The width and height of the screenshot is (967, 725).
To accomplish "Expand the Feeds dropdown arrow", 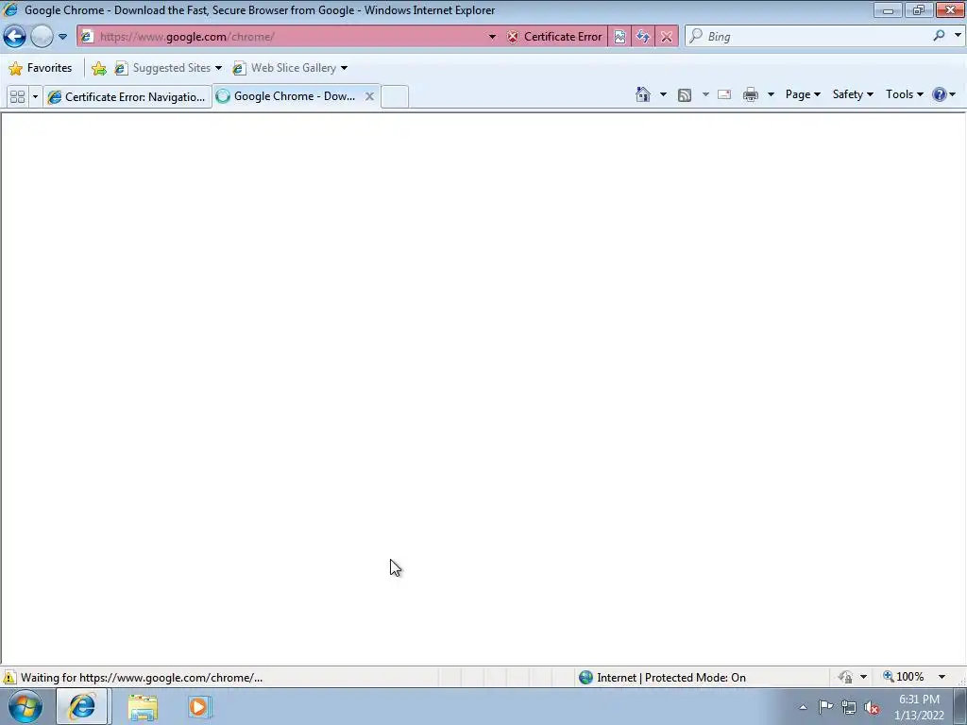I will [x=705, y=94].
